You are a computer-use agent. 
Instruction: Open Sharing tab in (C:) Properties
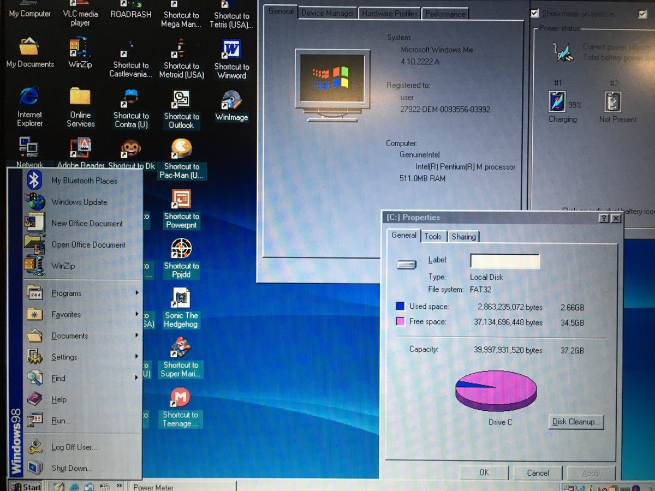[x=463, y=236]
